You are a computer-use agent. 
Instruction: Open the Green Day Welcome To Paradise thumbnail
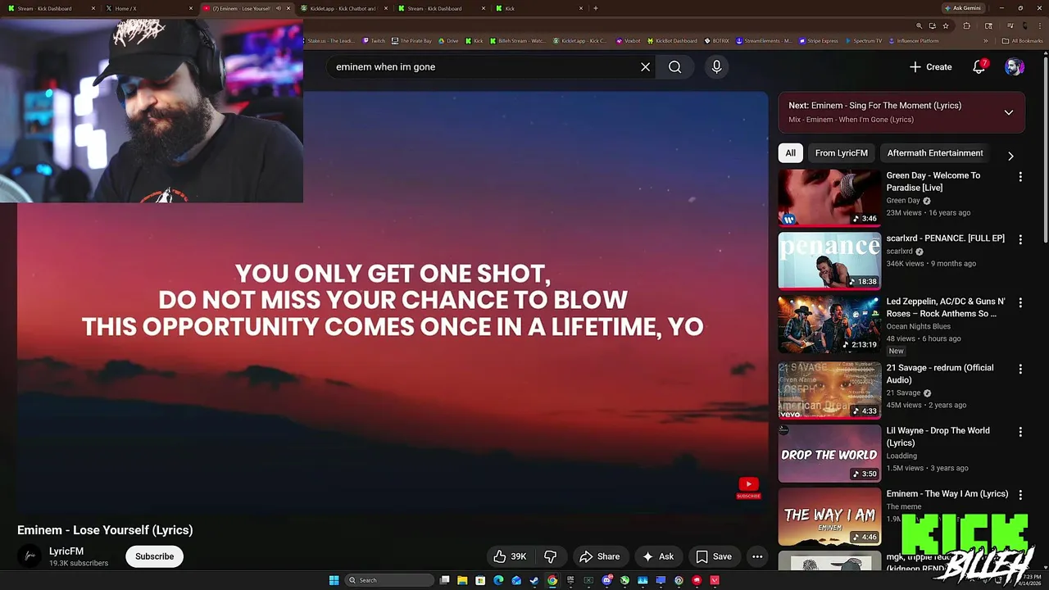click(829, 197)
